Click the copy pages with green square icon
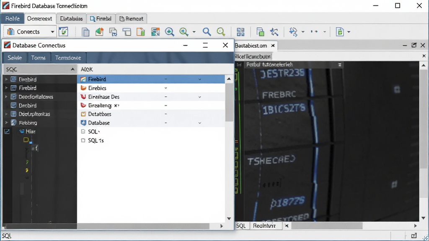 pyautogui.click(x=260, y=32)
